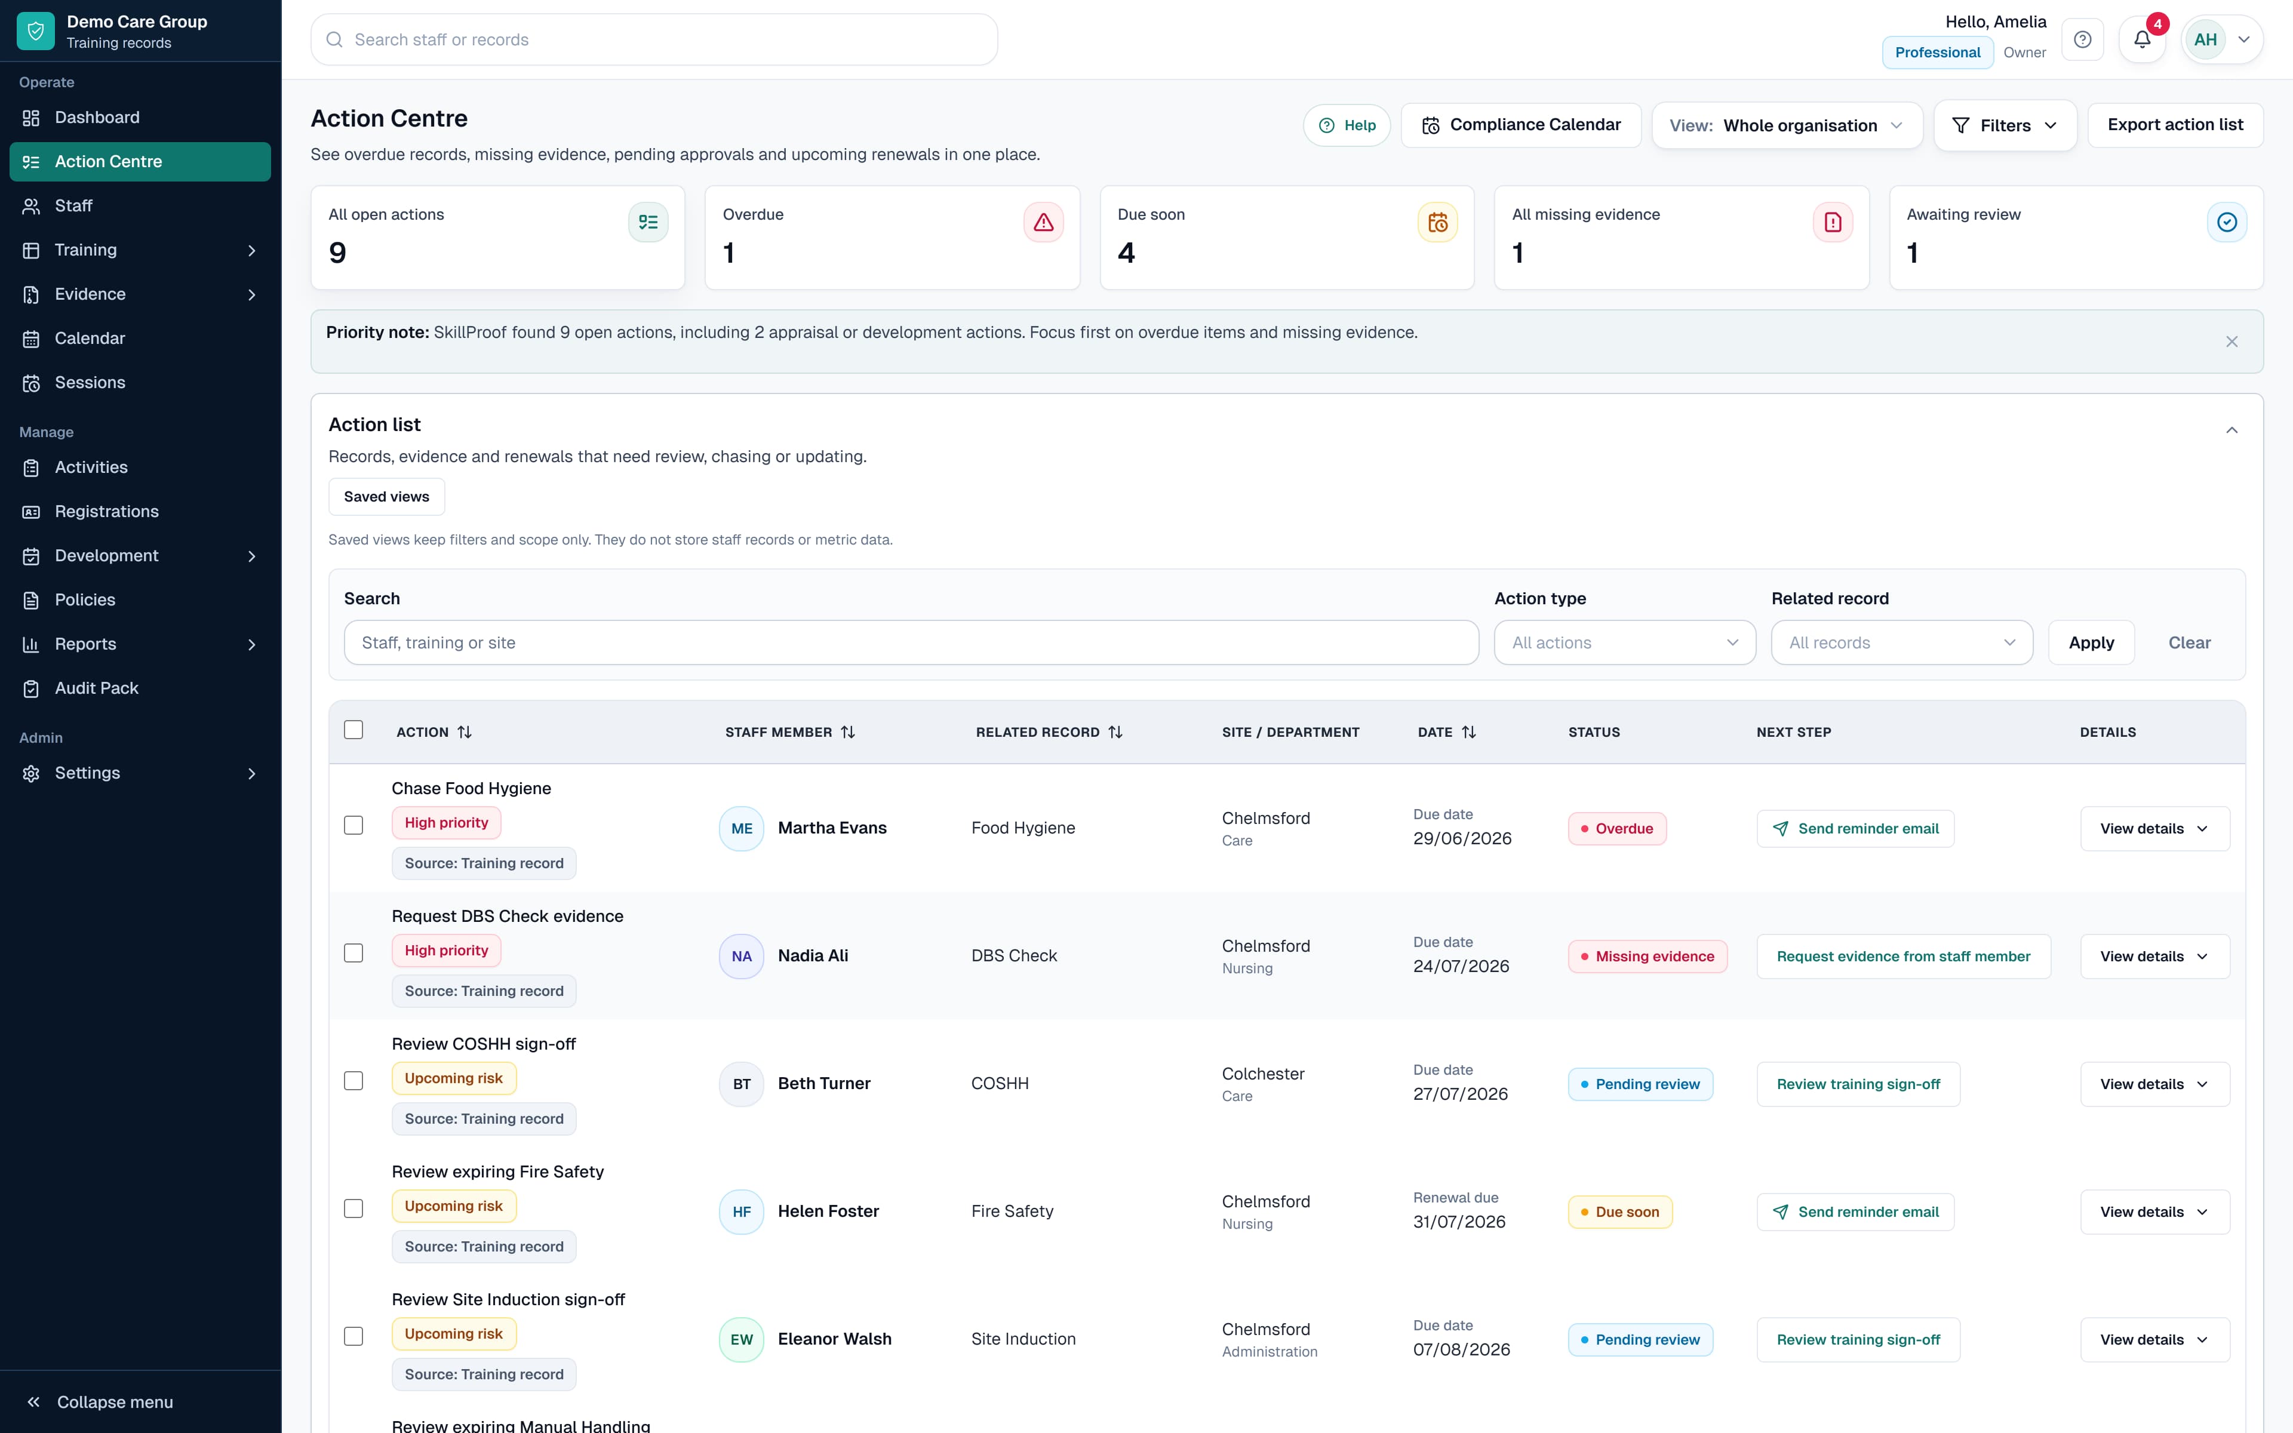Apply the action list filters
2293x1433 pixels.
pyautogui.click(x=2091, y=642)
